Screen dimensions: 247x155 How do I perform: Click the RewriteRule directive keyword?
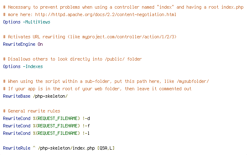pyautogui.click(x=17, y=148)
